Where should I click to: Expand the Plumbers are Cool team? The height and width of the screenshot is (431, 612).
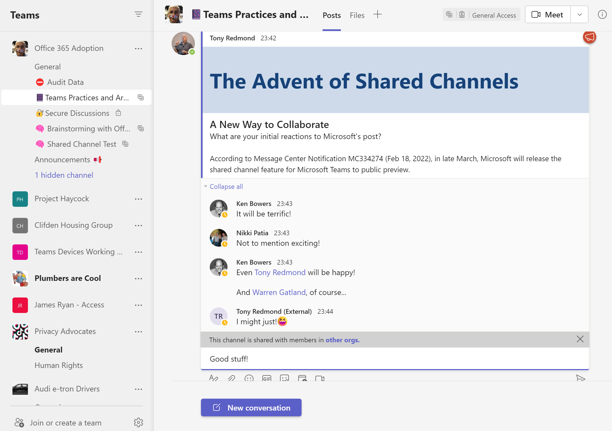coord(68,278)
